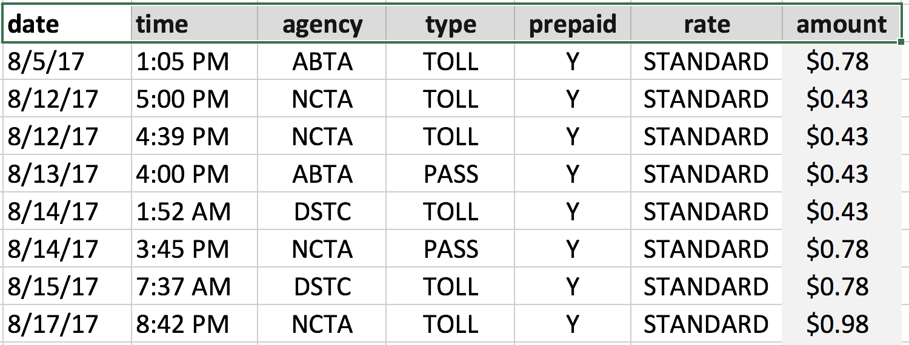909x345 pixels.
Task: Select the 8/13/17 date cell
Action: click(x=67, y=174)
